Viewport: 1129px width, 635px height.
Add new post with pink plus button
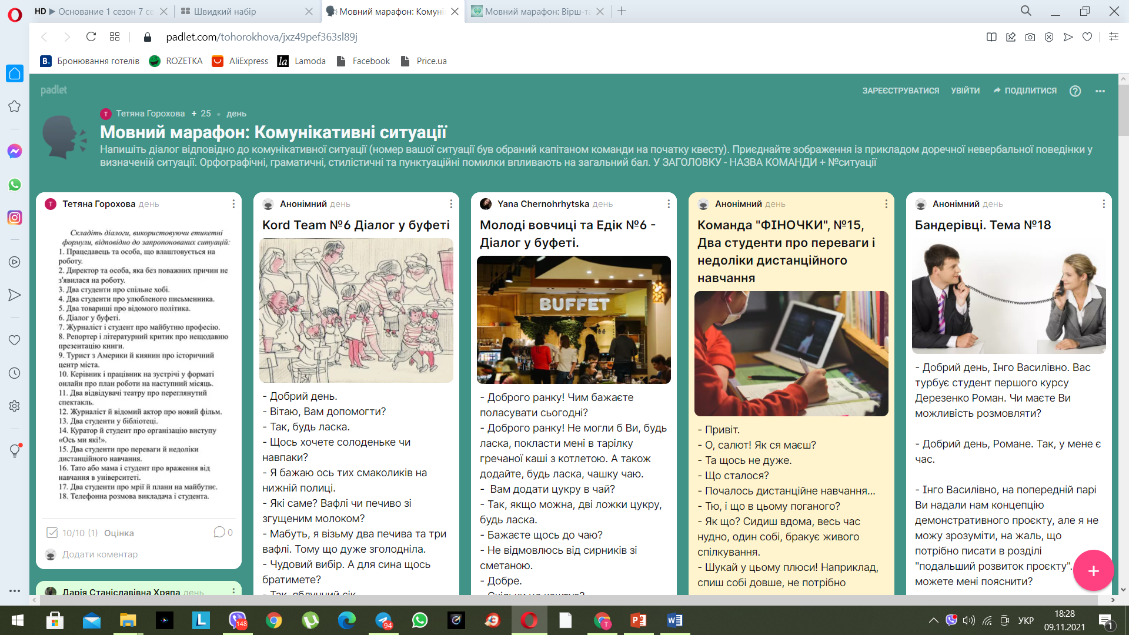[1093, 570]
